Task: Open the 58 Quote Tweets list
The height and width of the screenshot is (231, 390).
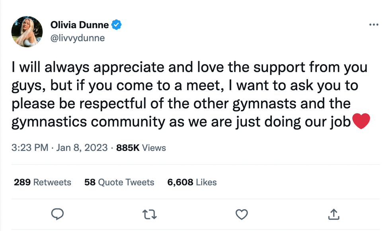Action: pos(119,182)
